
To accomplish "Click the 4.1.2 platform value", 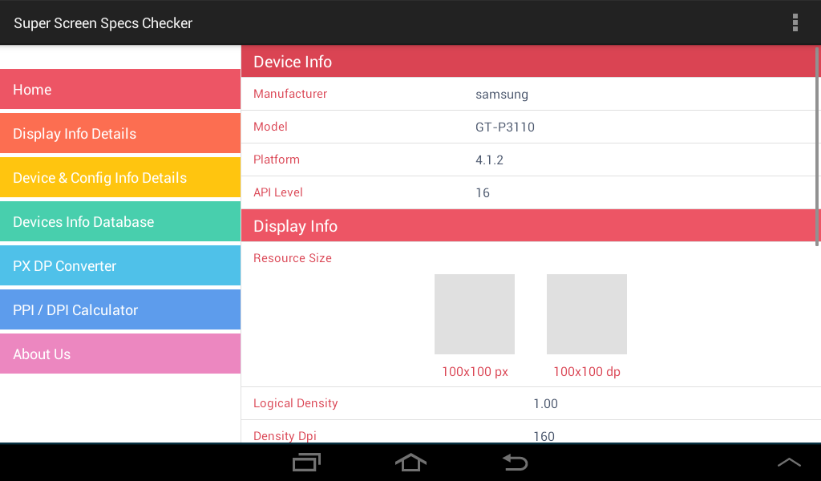I will click(x=489, y=160).
